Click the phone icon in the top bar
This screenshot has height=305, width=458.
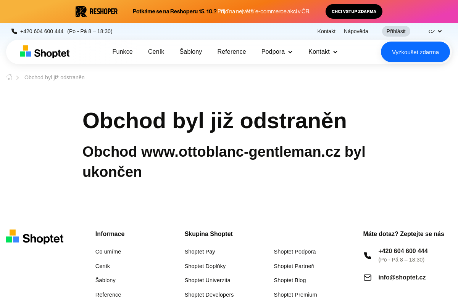14,31
